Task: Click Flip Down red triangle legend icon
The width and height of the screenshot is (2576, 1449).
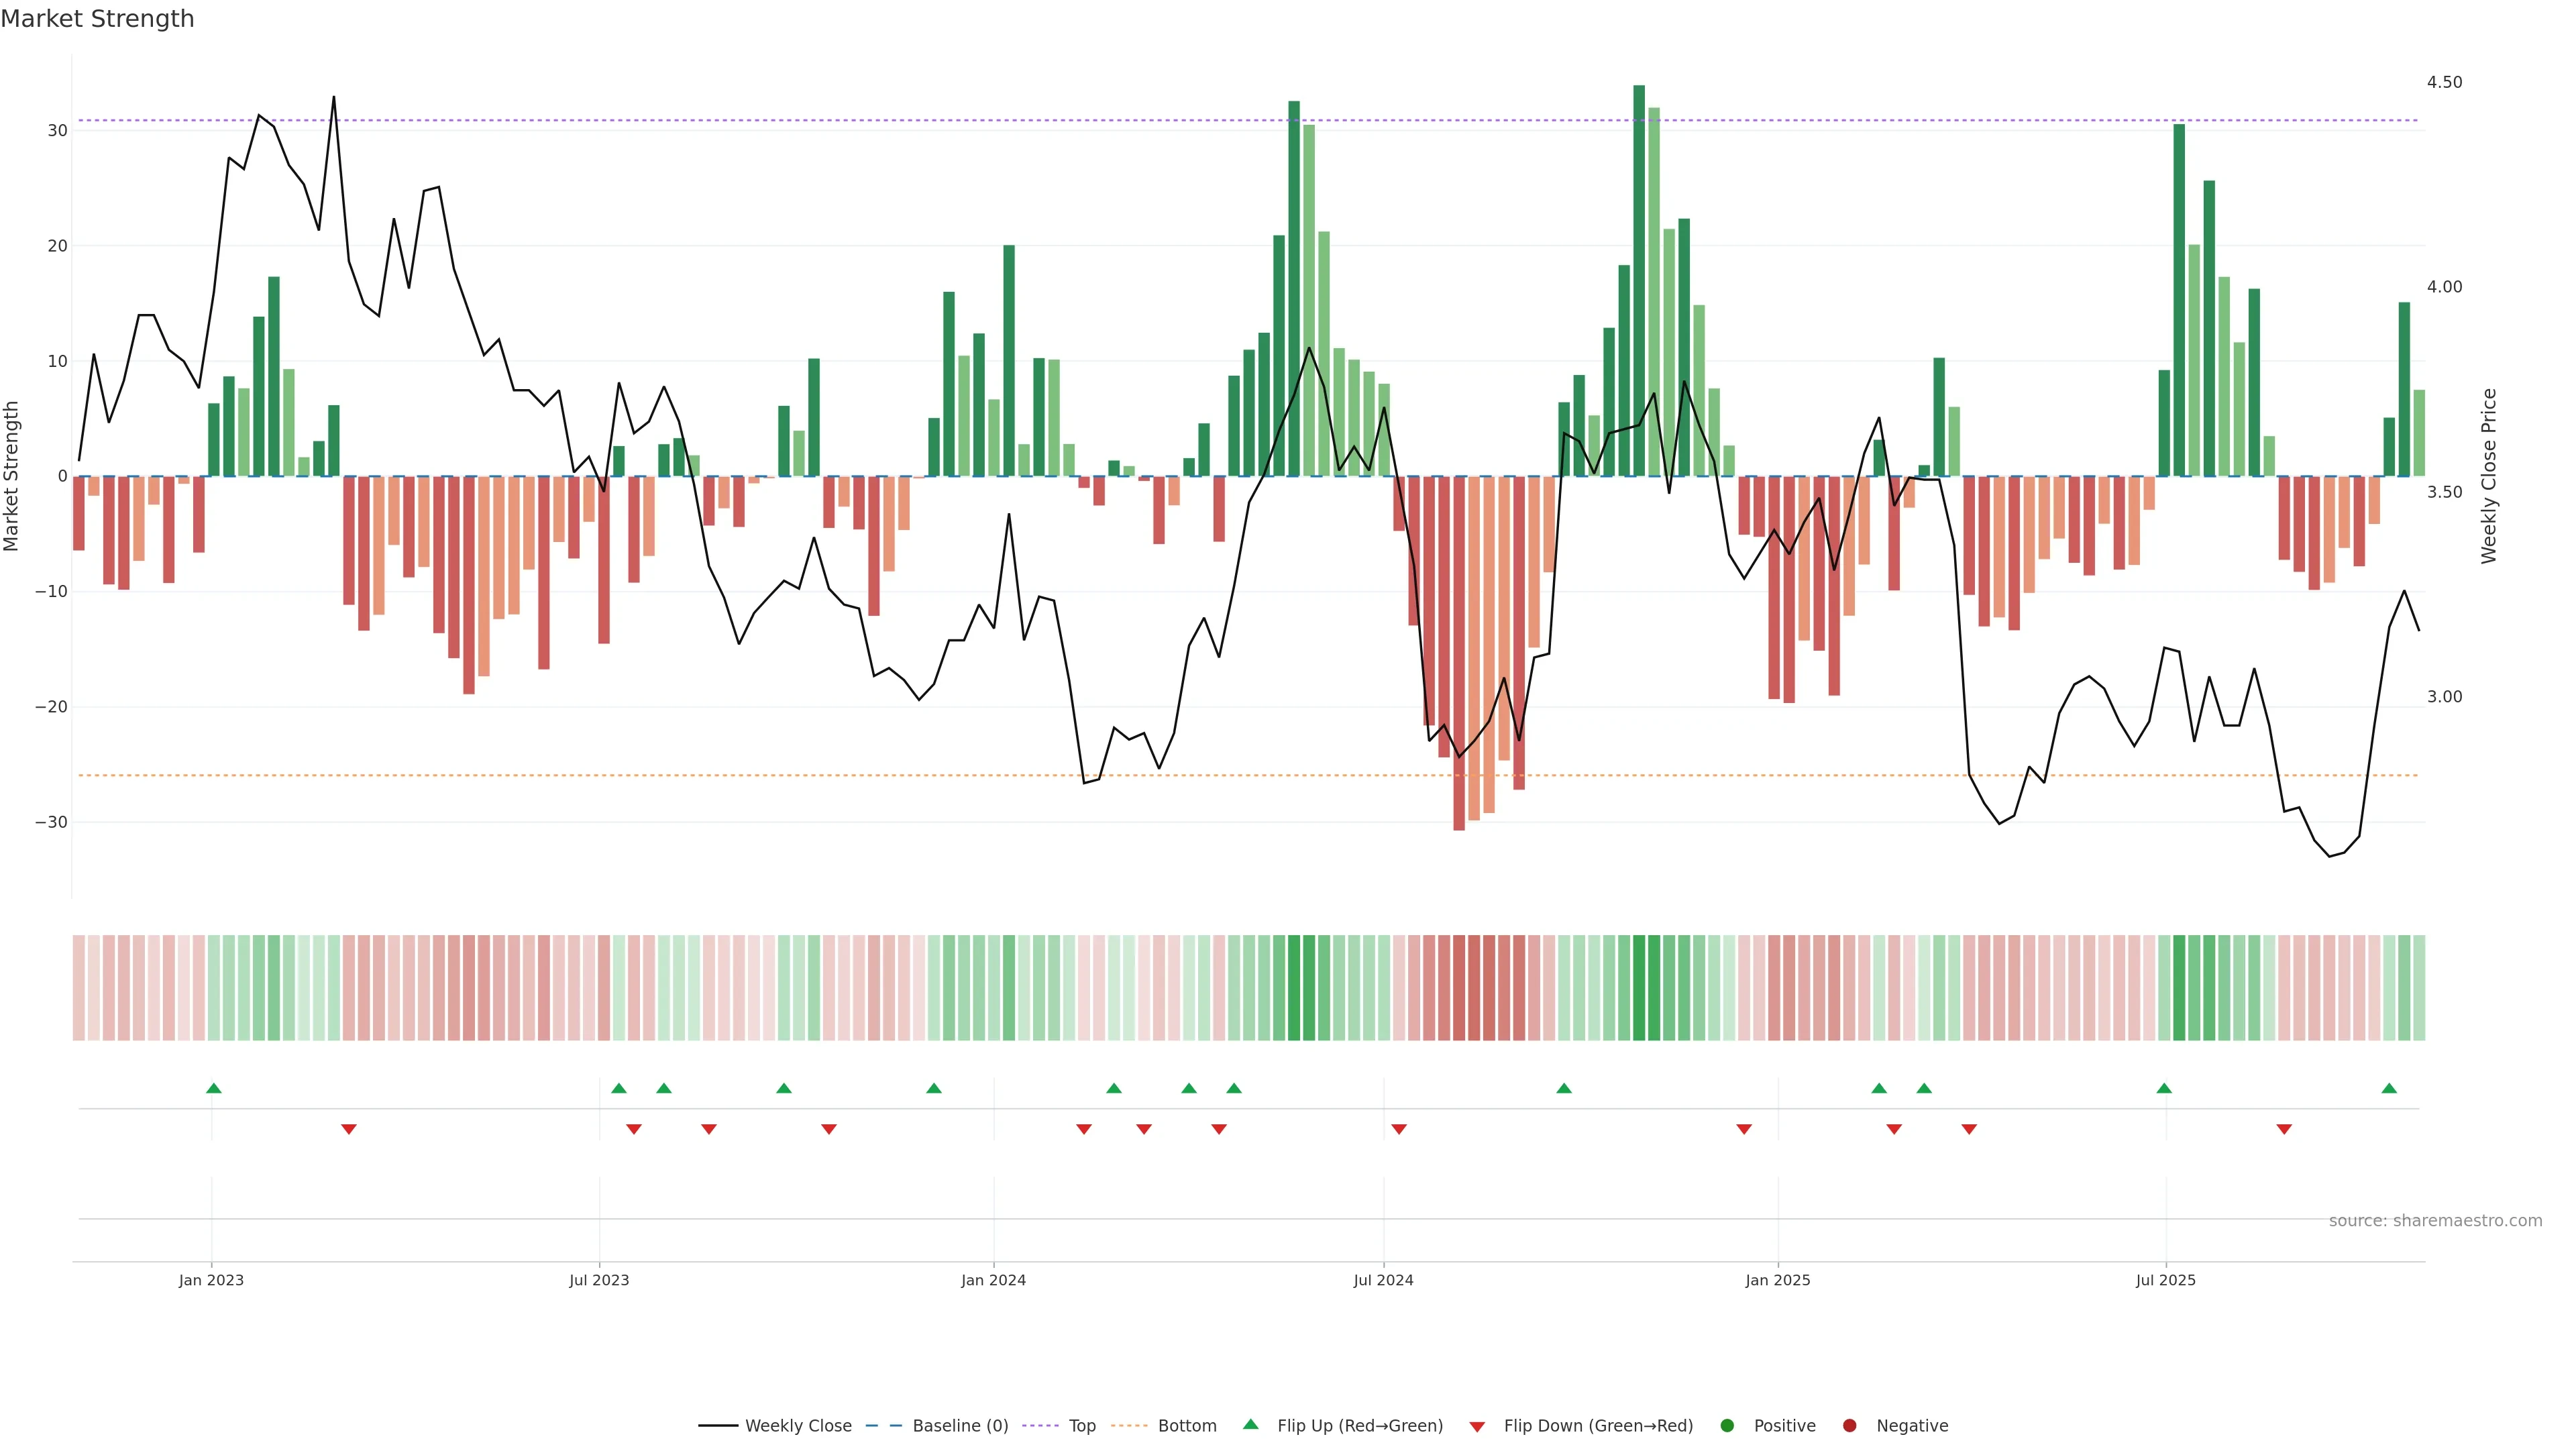Action: (x=1477, y=1427)
